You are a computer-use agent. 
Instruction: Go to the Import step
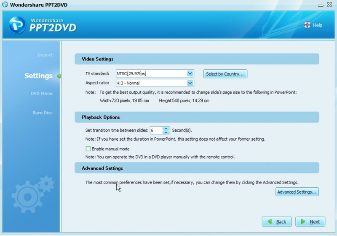45,55
